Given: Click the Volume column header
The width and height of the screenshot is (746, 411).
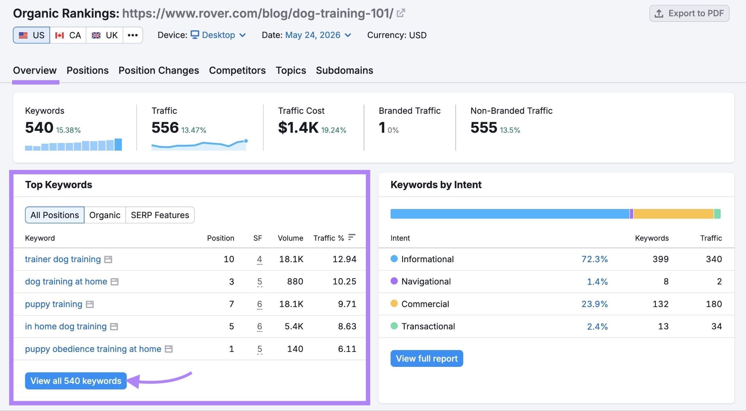Looking at the screenshot, I should [x=290, y=238].
